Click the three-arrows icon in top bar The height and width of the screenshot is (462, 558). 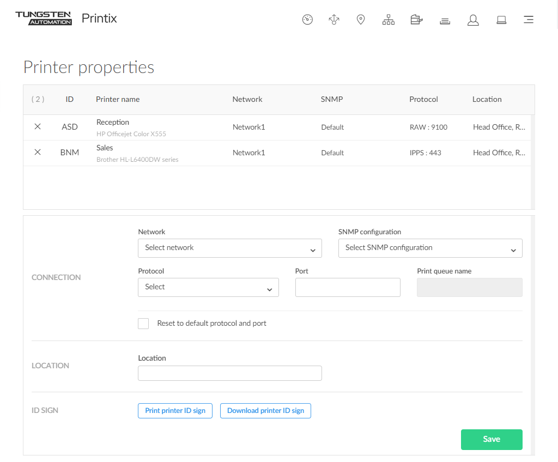coord(334,20)
